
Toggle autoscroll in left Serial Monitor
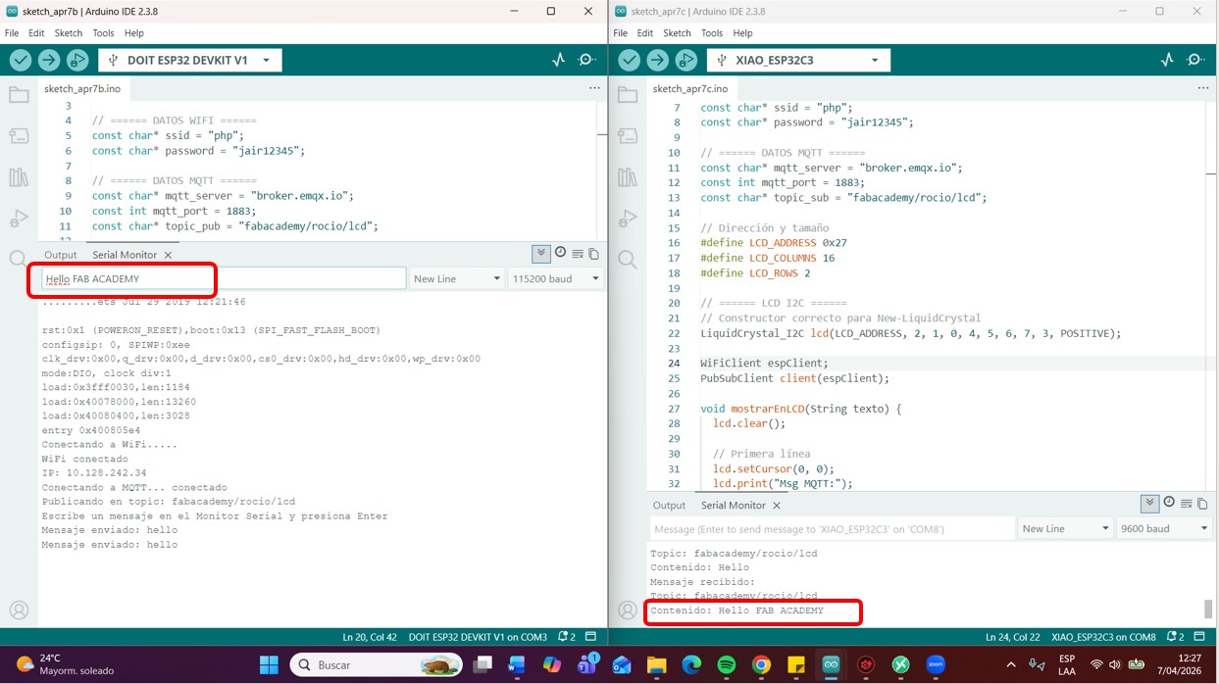coord(541,254)
